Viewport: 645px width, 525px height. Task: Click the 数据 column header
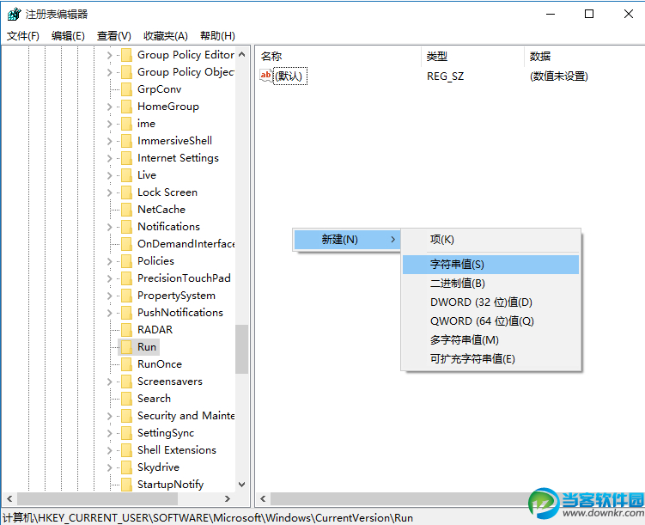pos(585,57)
